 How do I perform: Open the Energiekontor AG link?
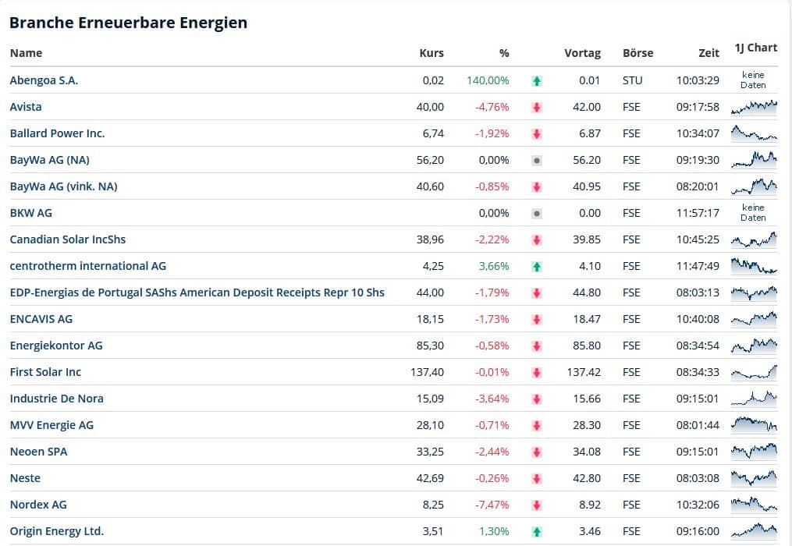pyautogui.click(x=56, y=346)
